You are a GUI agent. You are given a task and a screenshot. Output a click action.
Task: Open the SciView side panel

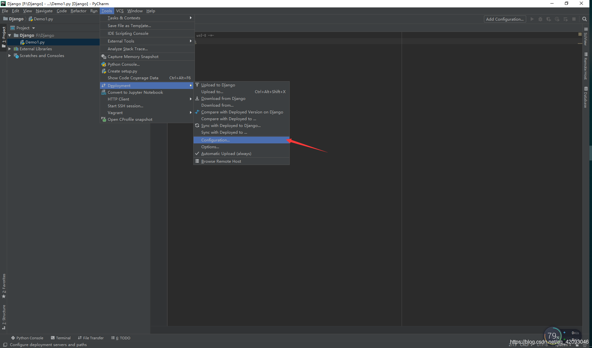coord(586,36)
